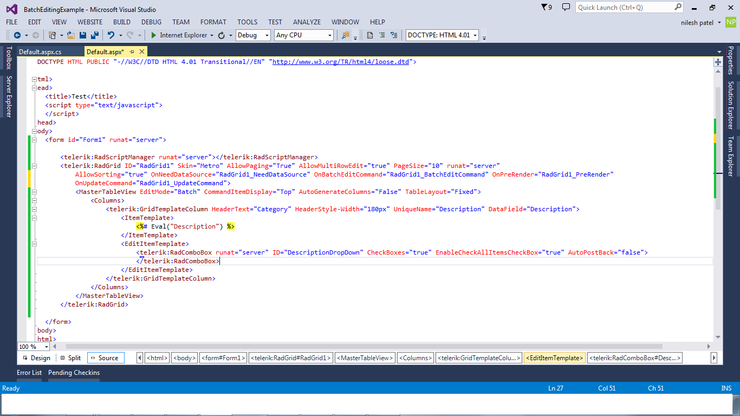
Task: Save the current file with the floppy icon
Action: [83, 35]
